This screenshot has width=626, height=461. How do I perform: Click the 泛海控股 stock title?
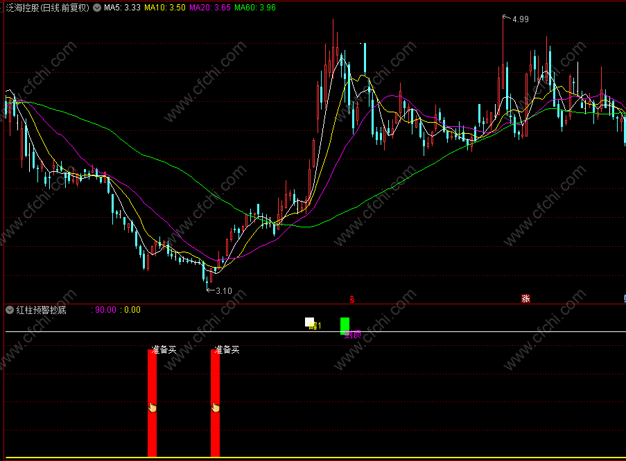pos(23,8)
